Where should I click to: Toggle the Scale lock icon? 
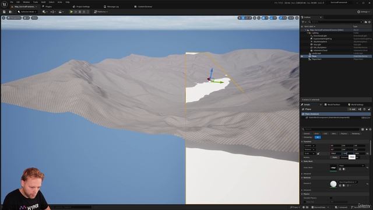tap(318, 153)
